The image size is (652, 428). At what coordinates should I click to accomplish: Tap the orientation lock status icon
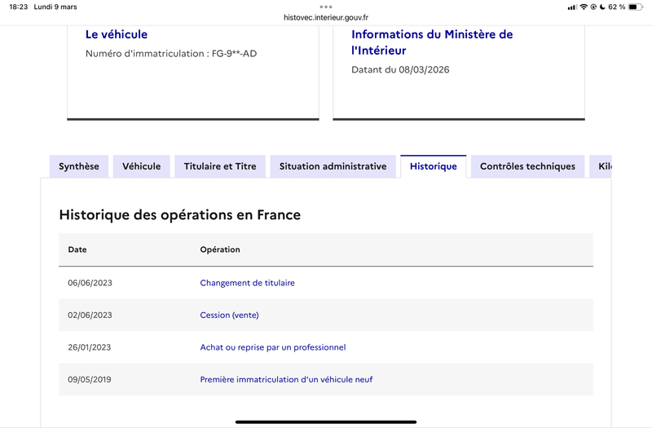point(593,7)
